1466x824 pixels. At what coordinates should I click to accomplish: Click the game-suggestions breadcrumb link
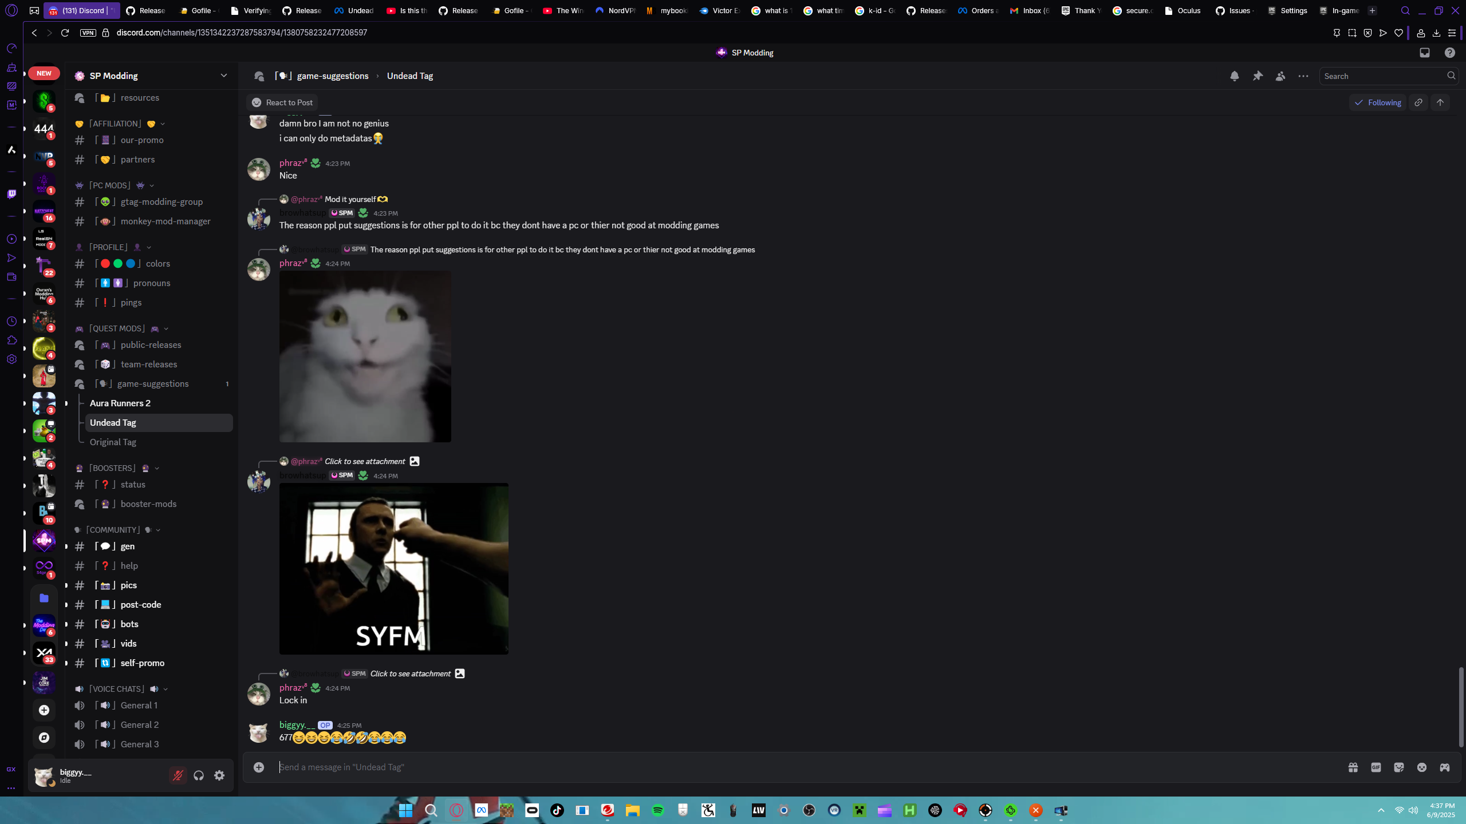pyautogui.click(x=332, y=76)
